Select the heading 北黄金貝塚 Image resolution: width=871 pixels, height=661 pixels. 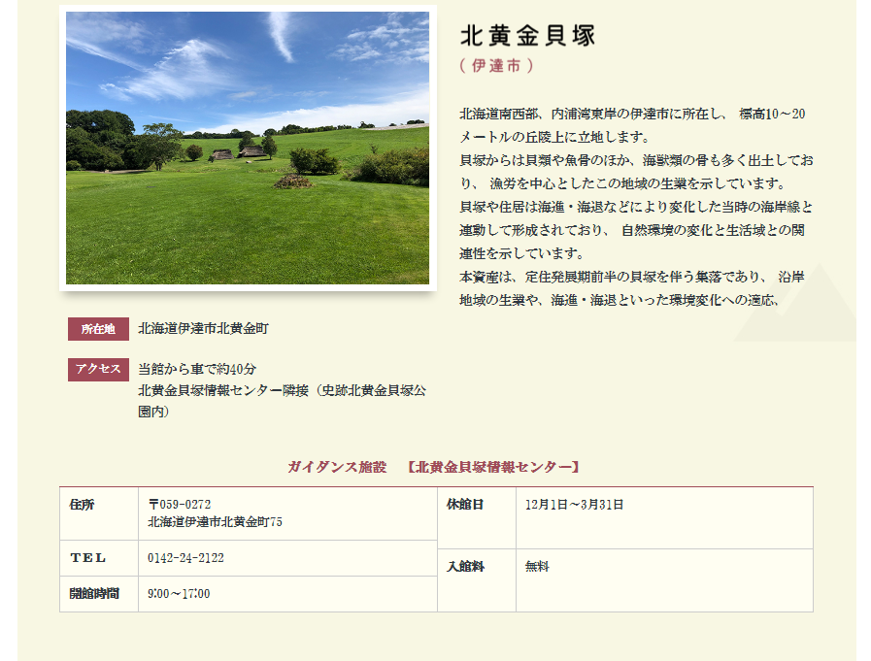(527, 36)
